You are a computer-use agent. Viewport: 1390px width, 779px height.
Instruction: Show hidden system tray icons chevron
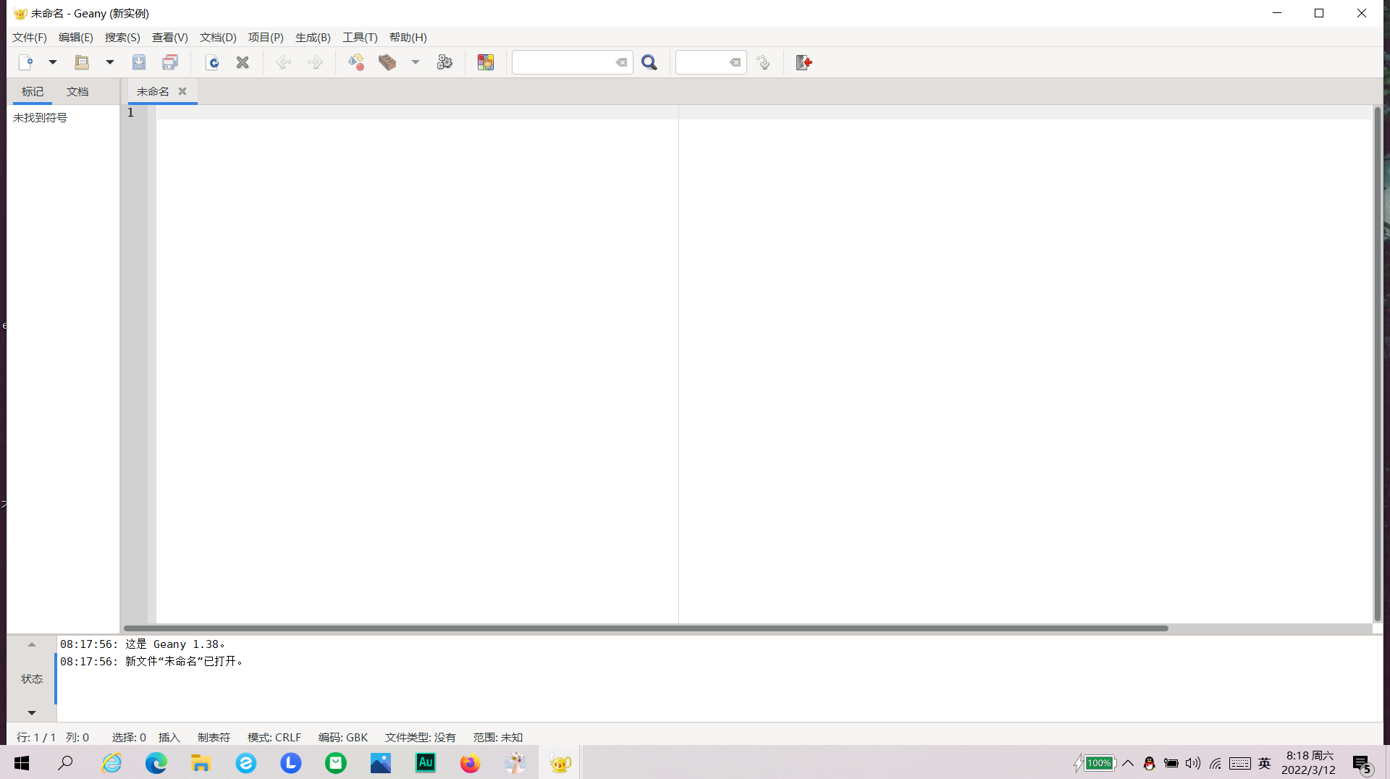point(1128,763)
